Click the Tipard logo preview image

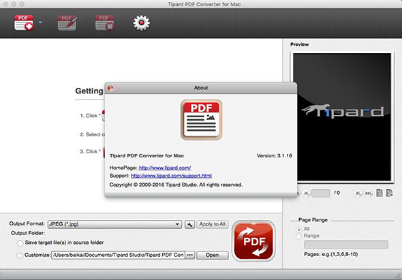342,117
